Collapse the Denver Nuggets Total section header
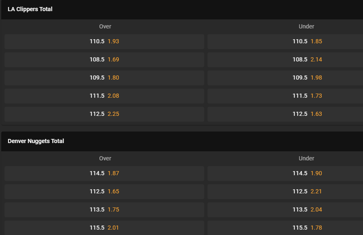The image size is (363, 235). coord(182,141)
